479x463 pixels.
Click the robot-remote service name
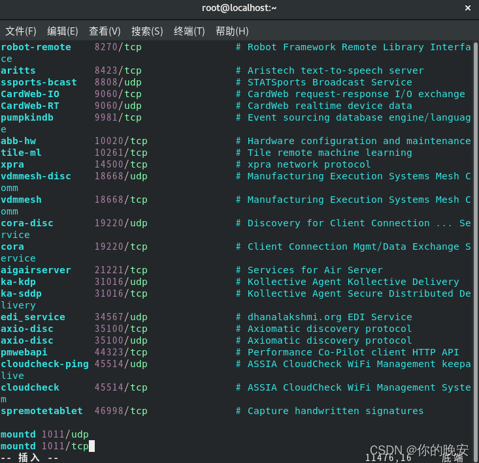tap(36, 47)
